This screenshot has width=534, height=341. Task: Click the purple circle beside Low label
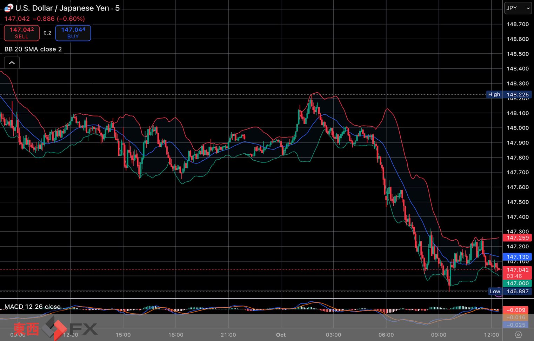tap(499, 295)
